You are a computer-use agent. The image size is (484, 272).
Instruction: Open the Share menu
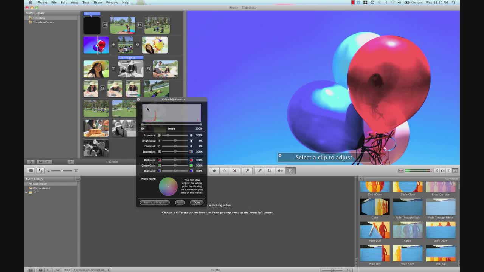(98, 3)
